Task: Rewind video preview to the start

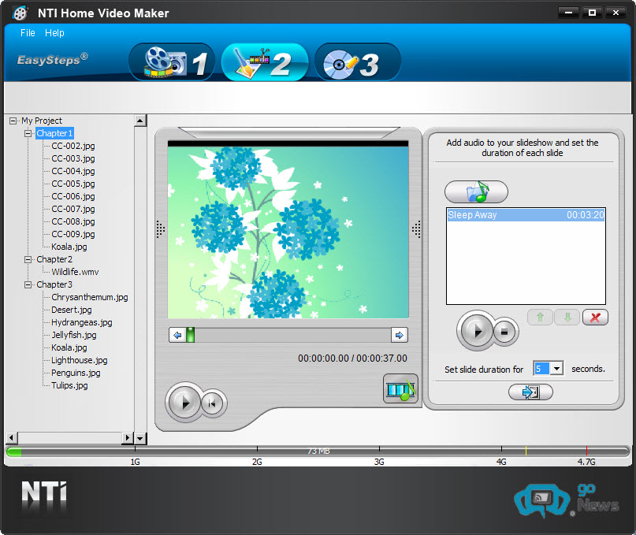Action: pos(213,403)
